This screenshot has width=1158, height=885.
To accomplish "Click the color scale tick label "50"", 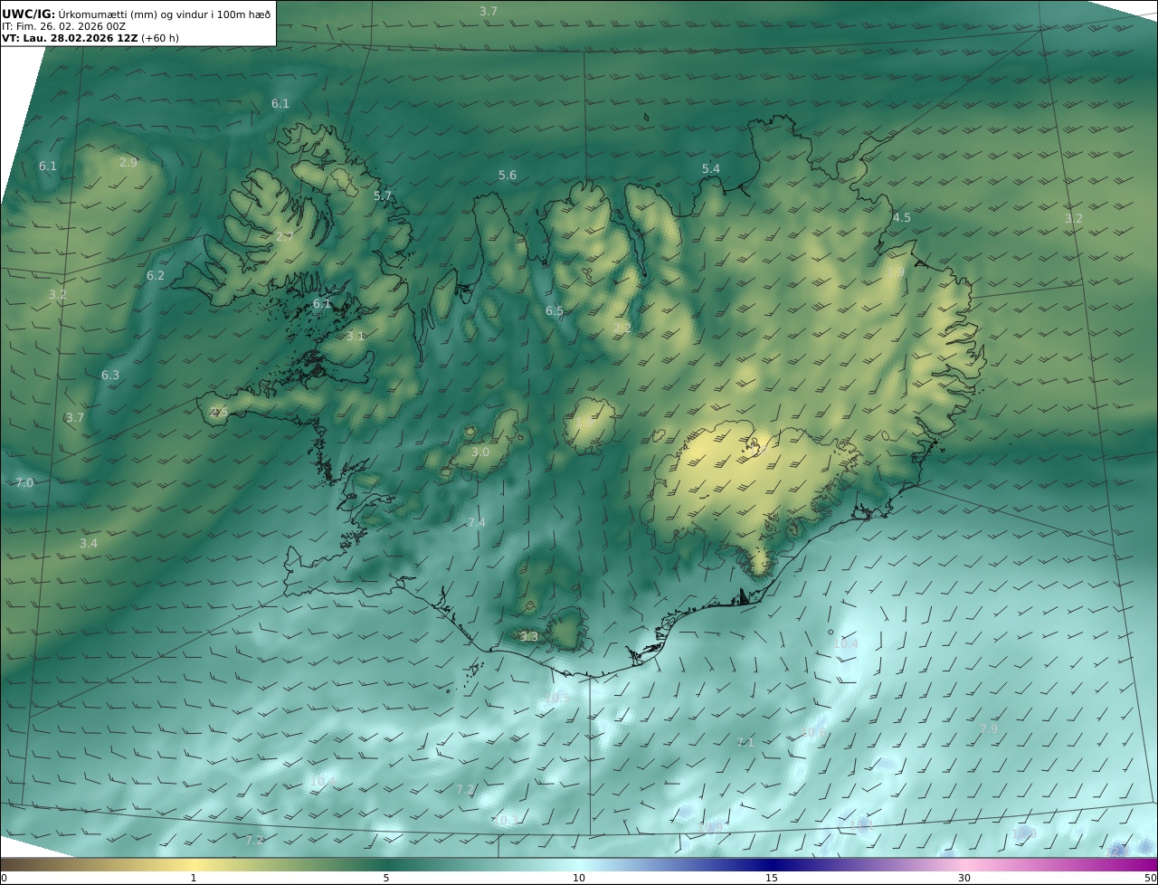I will [x=1150, y=878].
